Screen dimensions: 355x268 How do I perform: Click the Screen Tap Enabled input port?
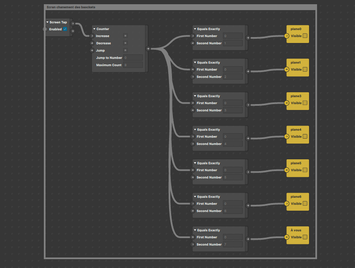(x=45, y=29)
